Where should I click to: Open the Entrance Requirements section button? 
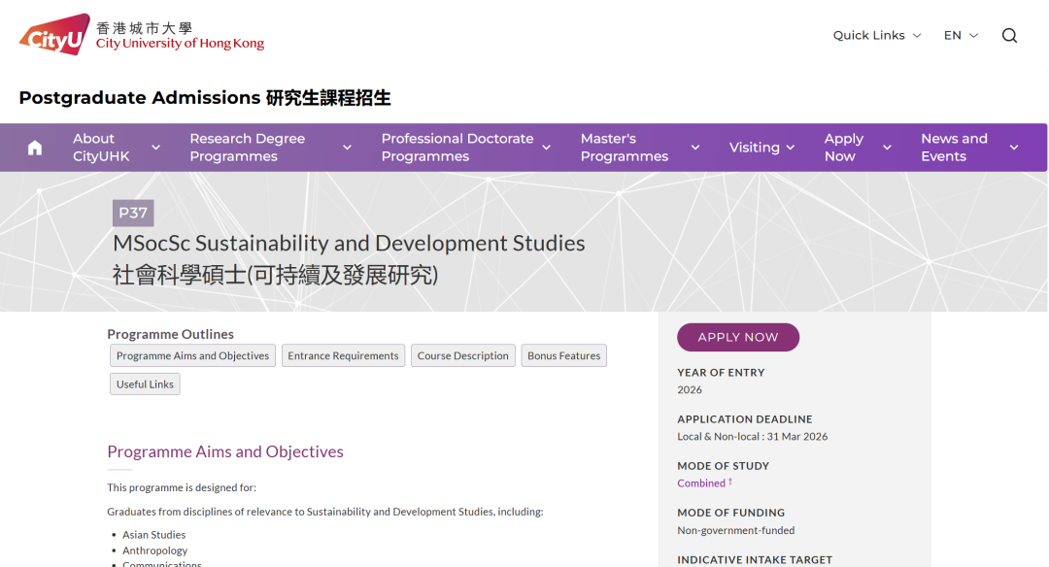343,355
